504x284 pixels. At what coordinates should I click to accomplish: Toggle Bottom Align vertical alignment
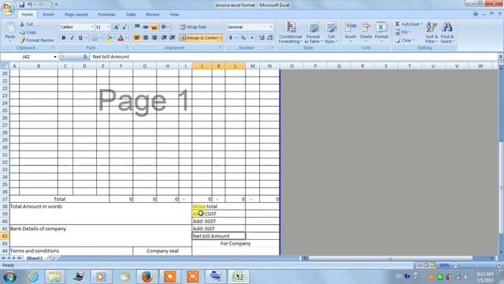pyautogui.click(x=154, y=27)
